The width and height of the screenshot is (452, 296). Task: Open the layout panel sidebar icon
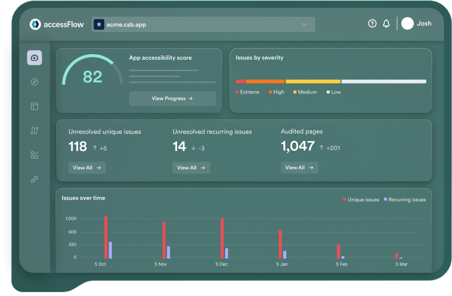coord(34,106)
